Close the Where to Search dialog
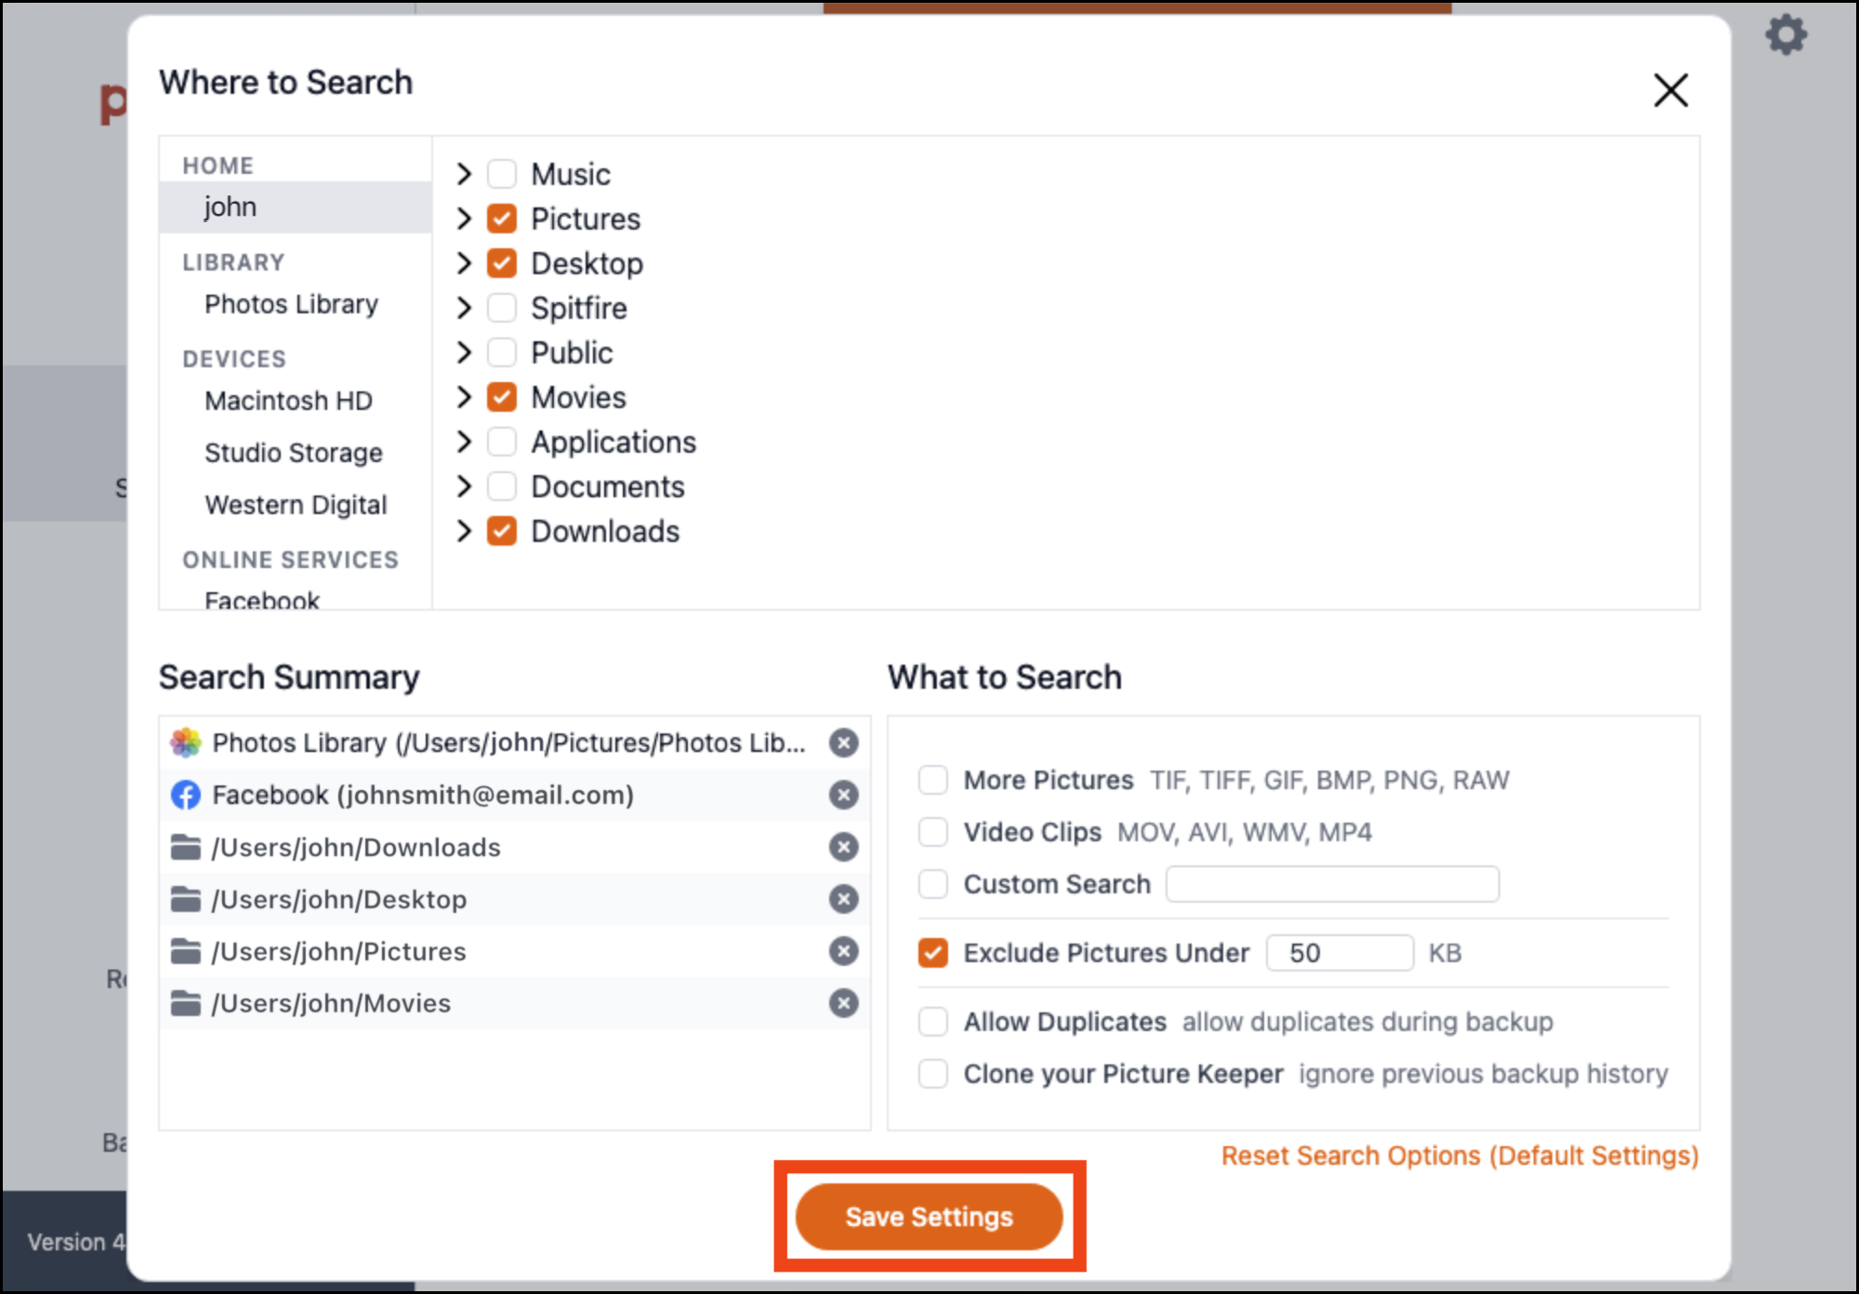This screenshot has height=1294, width=1859. pyautogui.click(x=1670, y=90)
